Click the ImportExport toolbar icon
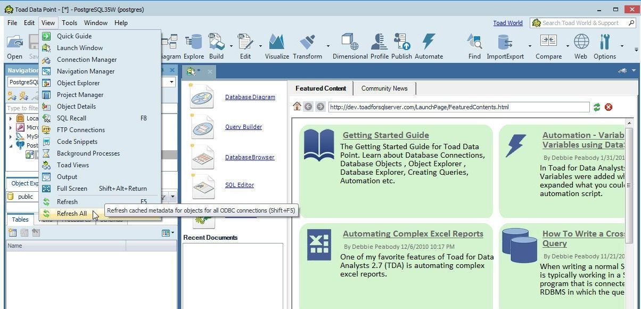Viewport: 641px width, 309px height. tap(505, 47)
